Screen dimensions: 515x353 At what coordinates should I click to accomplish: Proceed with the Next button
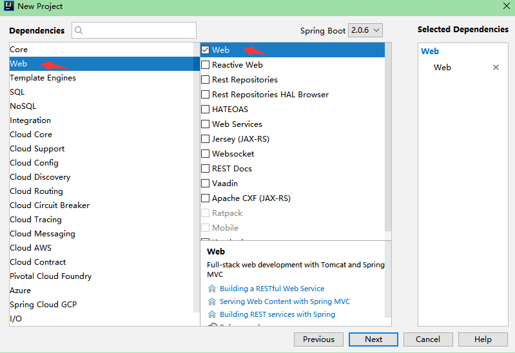(373, 339)
